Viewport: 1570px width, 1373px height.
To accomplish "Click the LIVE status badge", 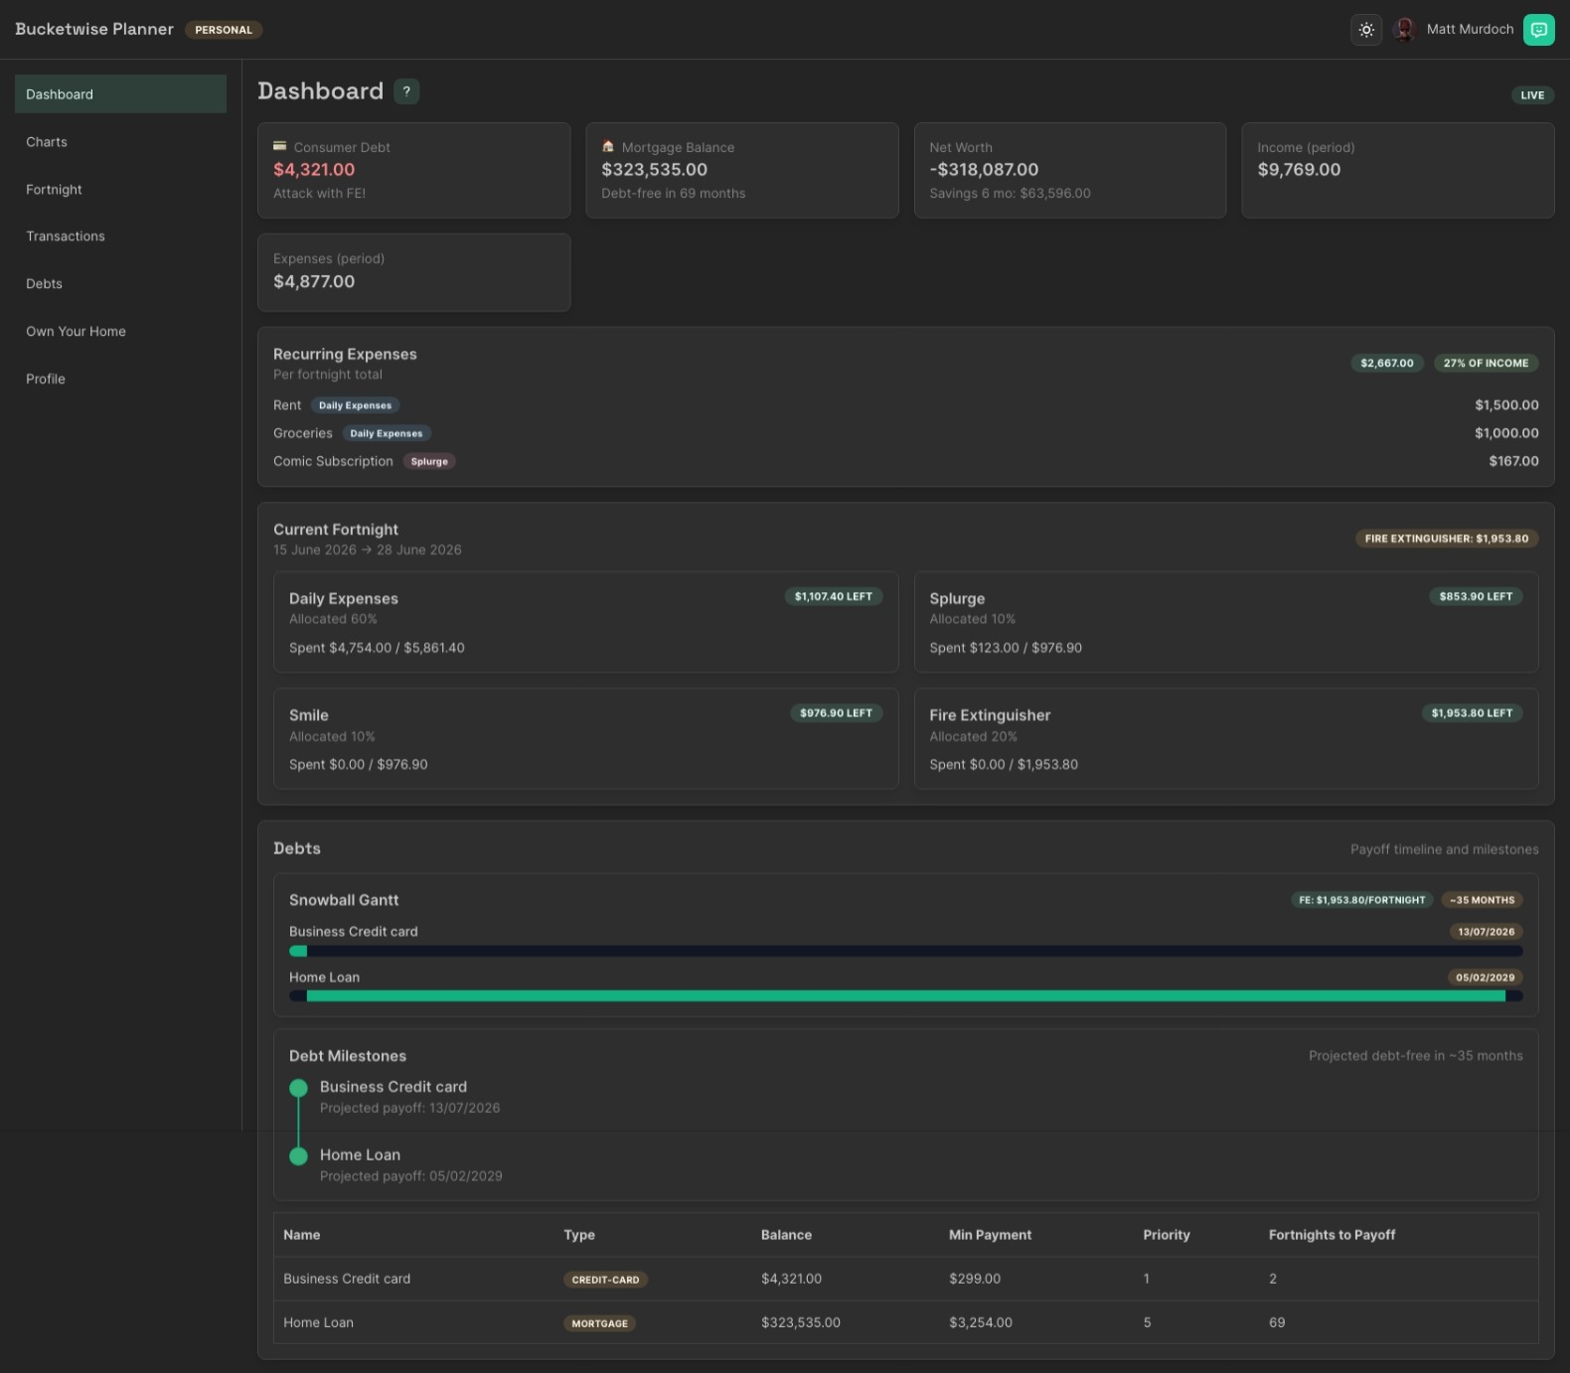I will pos(1532,95).
